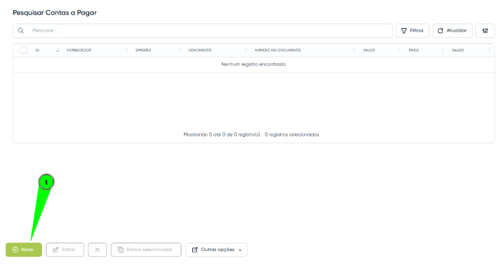504x265 pixels.
Task: Sort by the Pago column header
Action: coord(414,50)
